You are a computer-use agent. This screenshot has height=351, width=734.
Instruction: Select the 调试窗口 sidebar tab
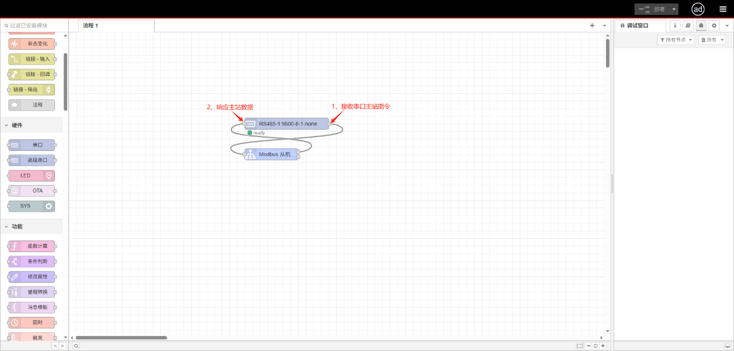[639, 25]
